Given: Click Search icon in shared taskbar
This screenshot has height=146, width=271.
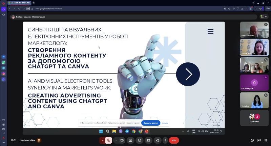Looking at the screenshot, I should point(107,132).
